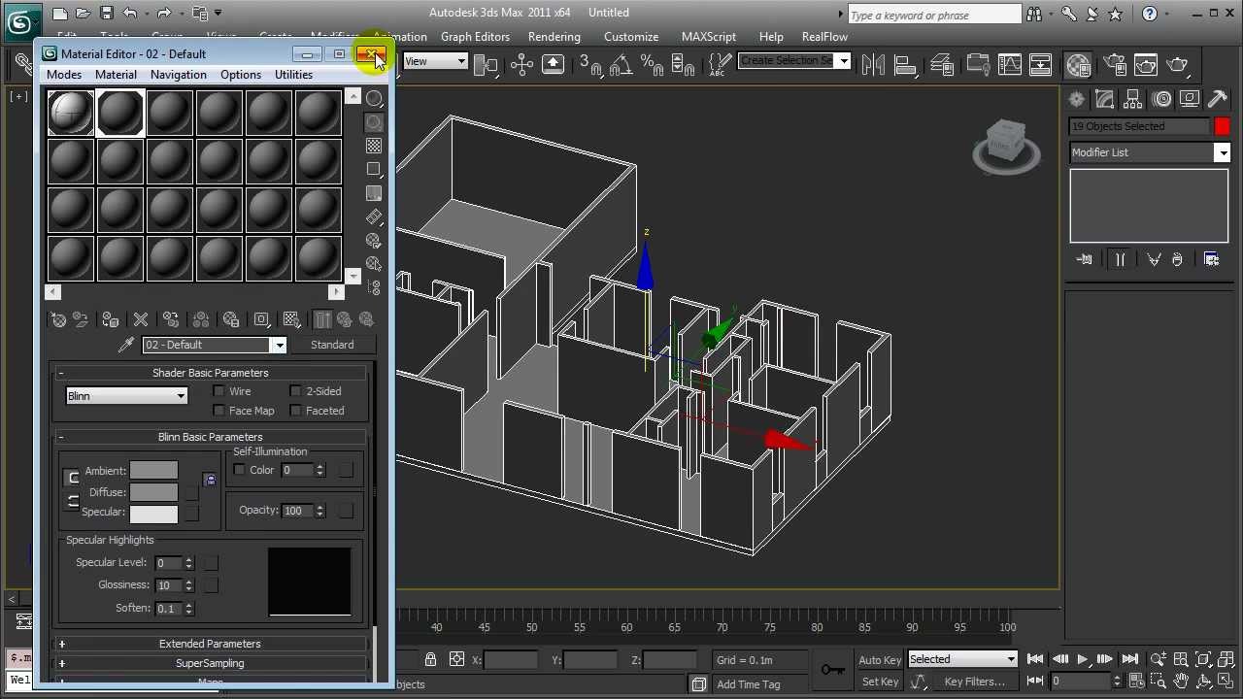The image size is (1243, 699).
Task: Toggle Set Key mode
Action: [880, 682]
